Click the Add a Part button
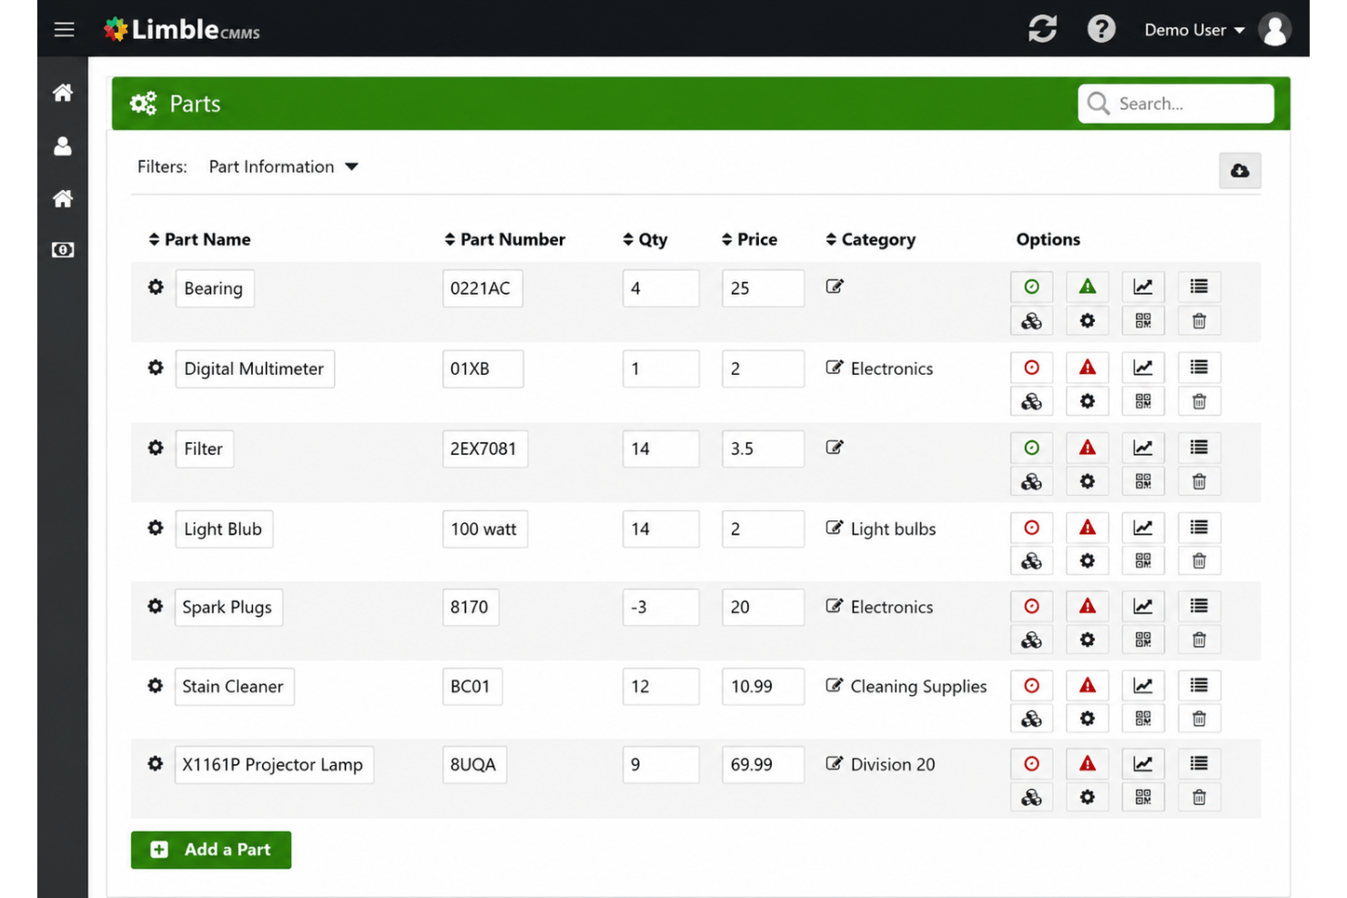Viewport: 1347px width, 898px height. 211,850
